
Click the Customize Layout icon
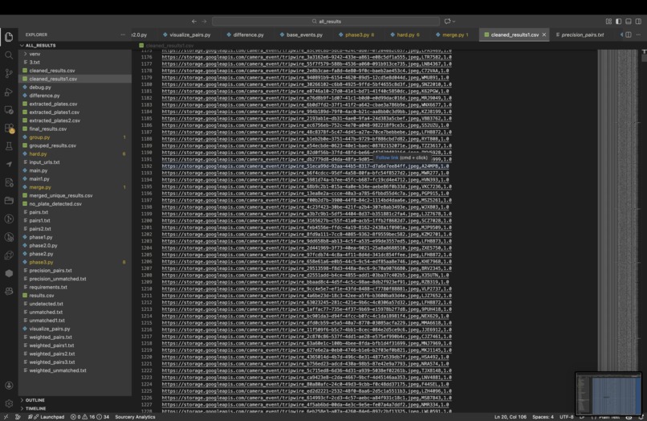tap(608, 22)
